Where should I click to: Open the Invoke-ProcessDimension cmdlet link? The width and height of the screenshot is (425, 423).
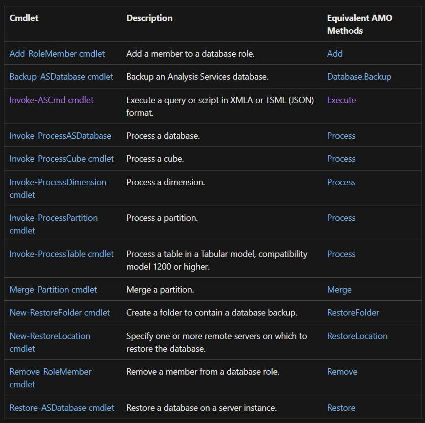coord(58,182)
